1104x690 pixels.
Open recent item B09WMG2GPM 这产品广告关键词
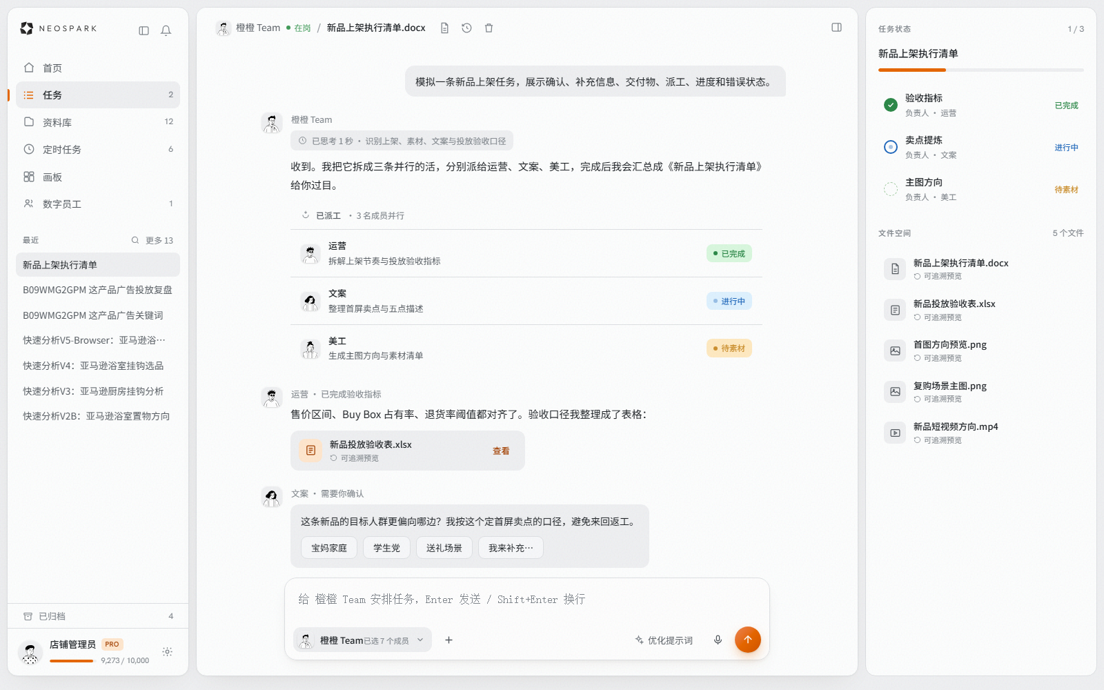(98, 315)
